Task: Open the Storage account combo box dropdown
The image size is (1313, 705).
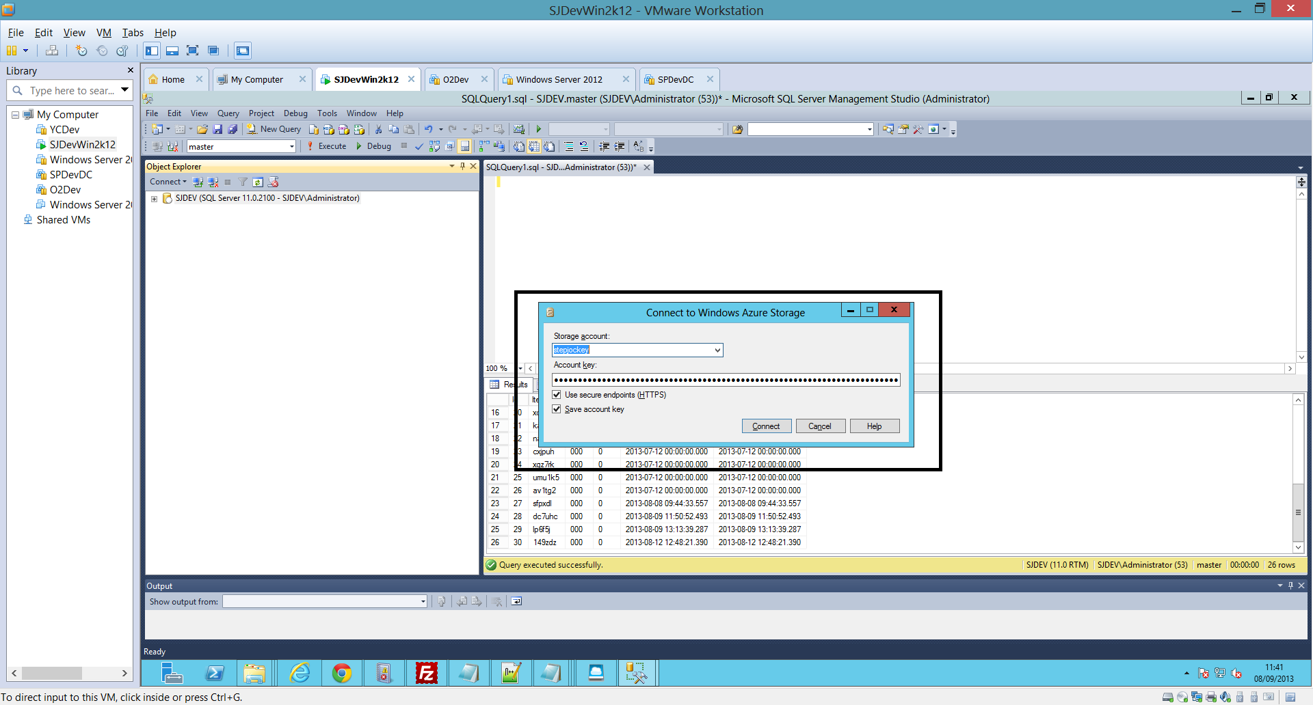Action: tap(717, 350)
